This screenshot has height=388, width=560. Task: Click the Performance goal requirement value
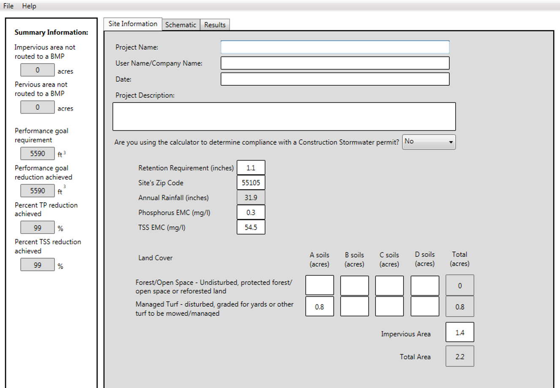tap(37, 153)
